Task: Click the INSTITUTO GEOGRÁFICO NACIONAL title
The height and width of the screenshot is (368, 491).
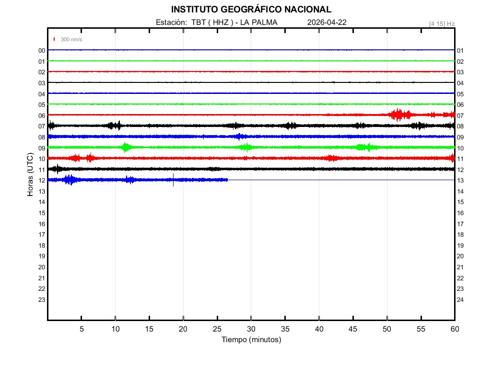Action: coord(251,10)
